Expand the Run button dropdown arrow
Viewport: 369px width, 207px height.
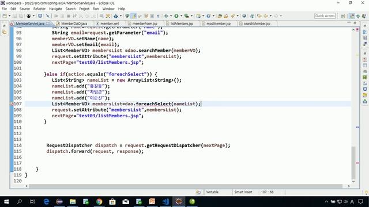tap(181, 16)
